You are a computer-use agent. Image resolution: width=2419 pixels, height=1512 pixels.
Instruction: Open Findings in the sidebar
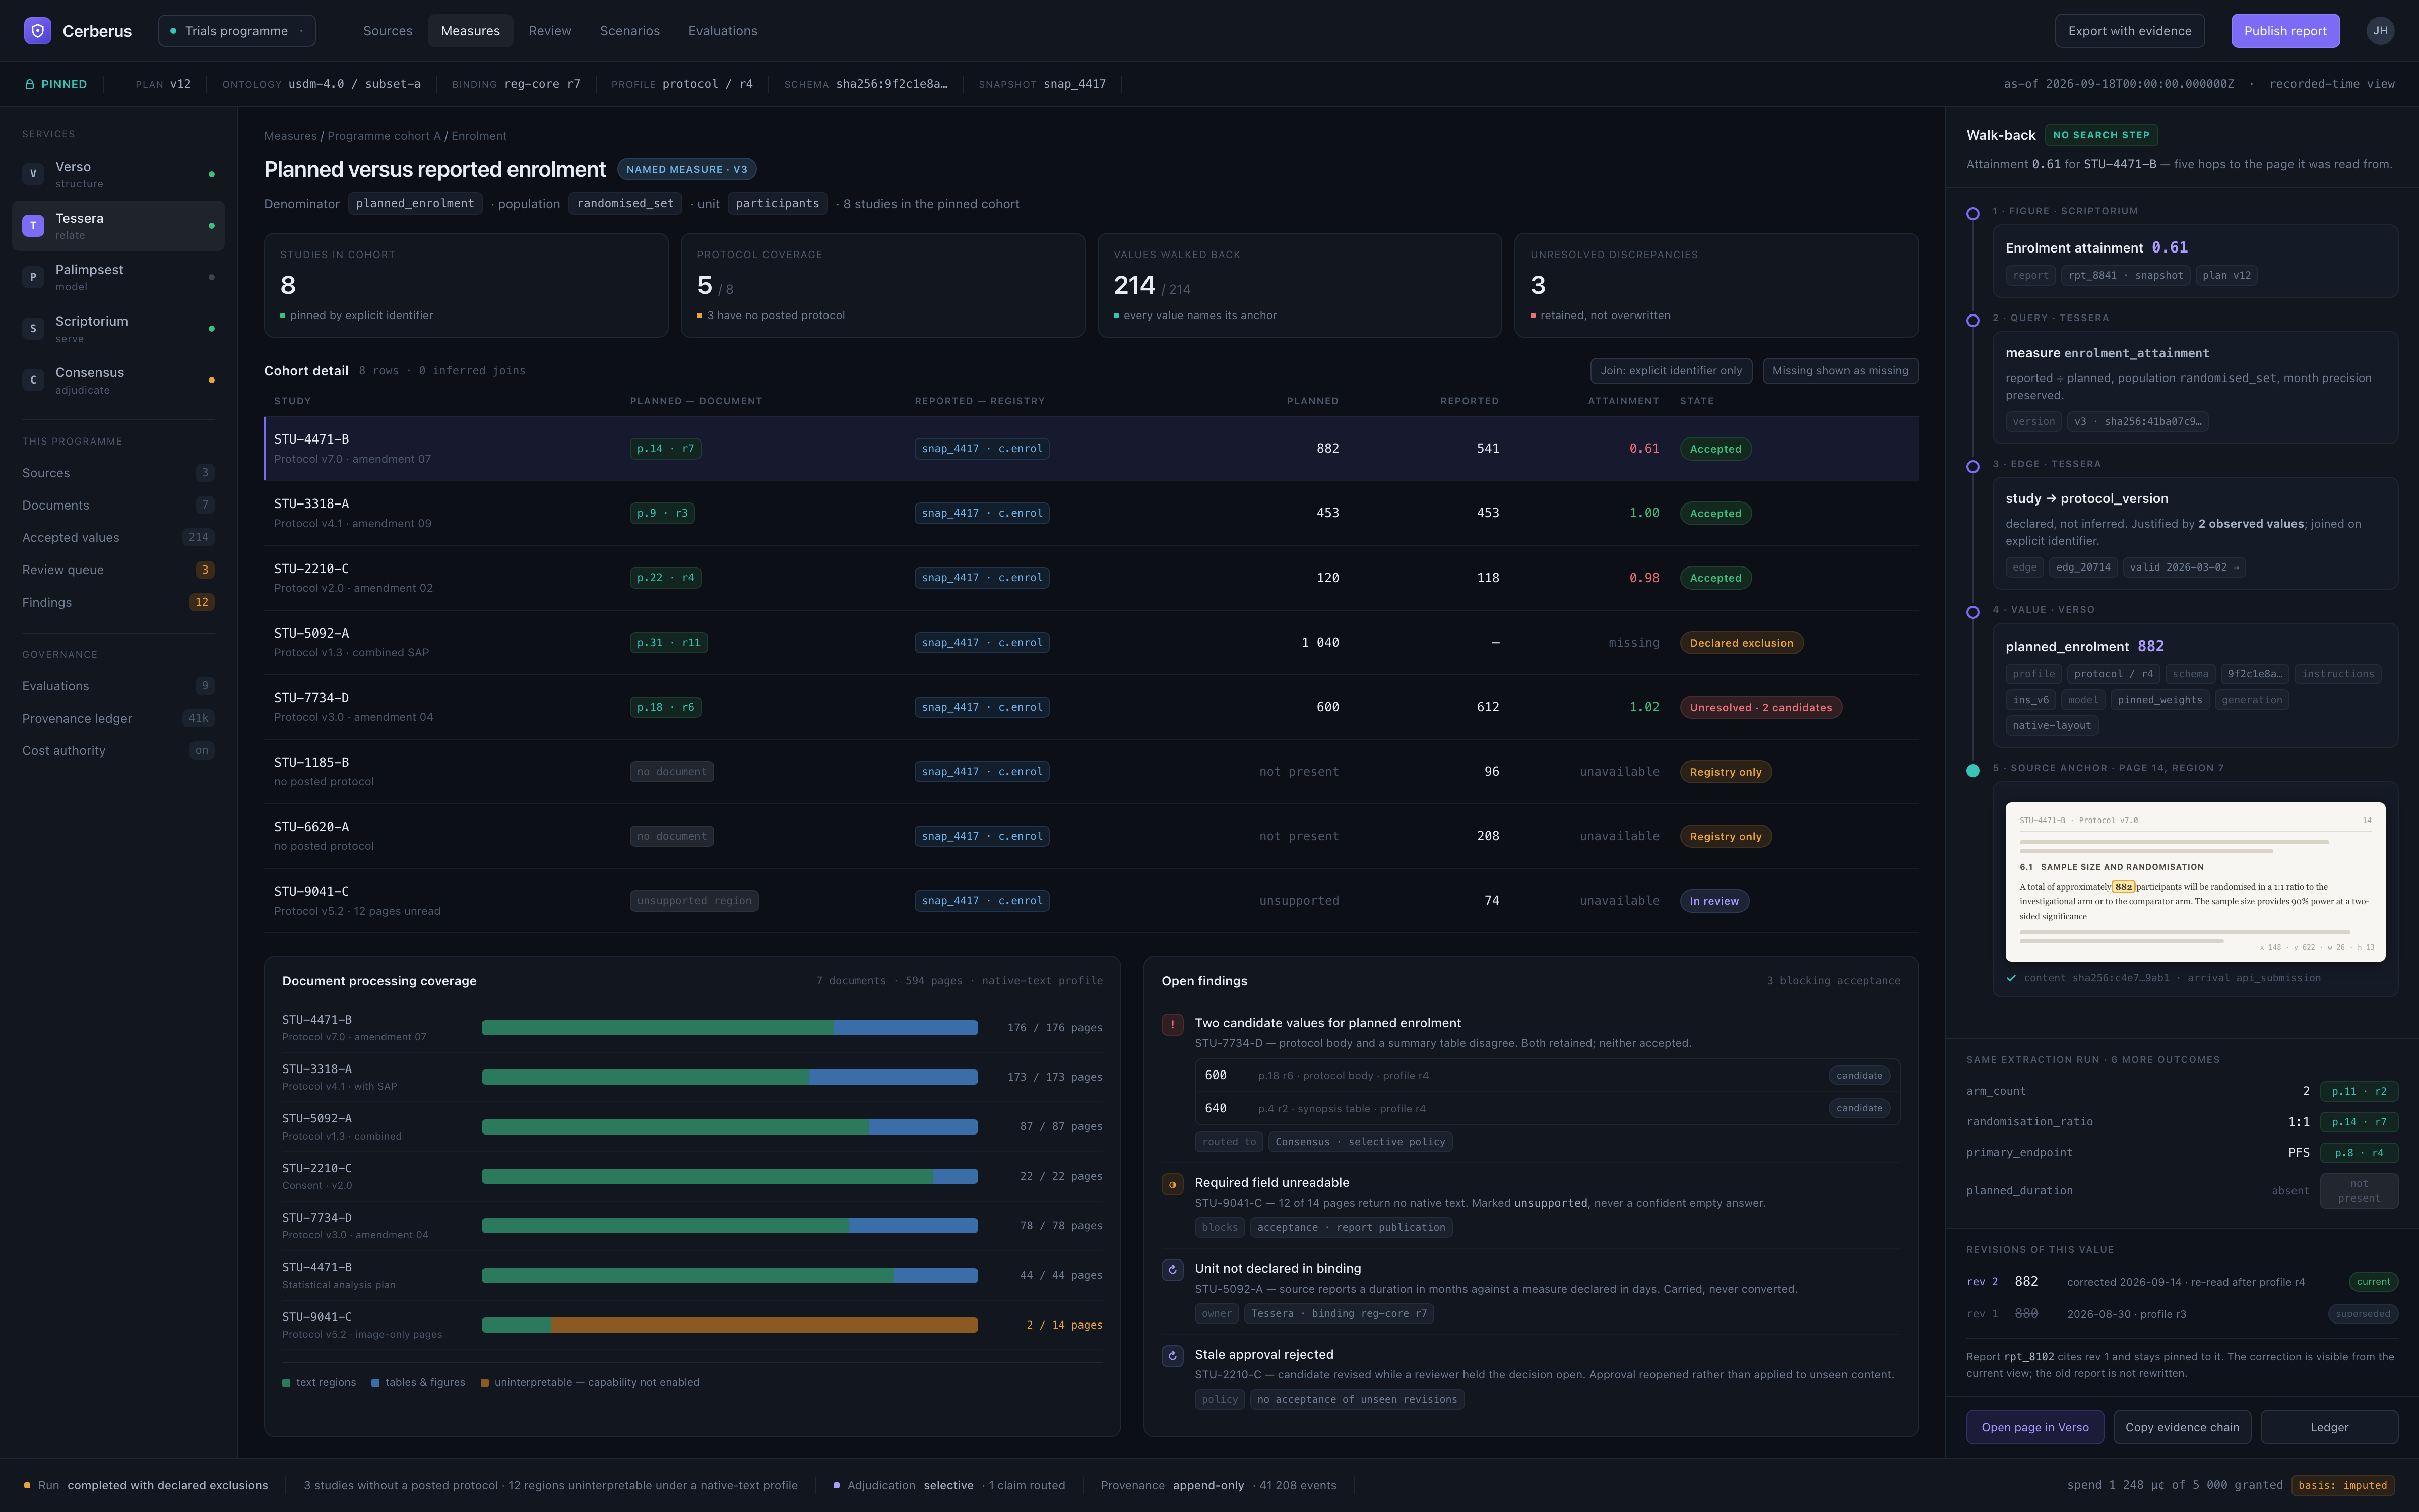tap(118, 602)
